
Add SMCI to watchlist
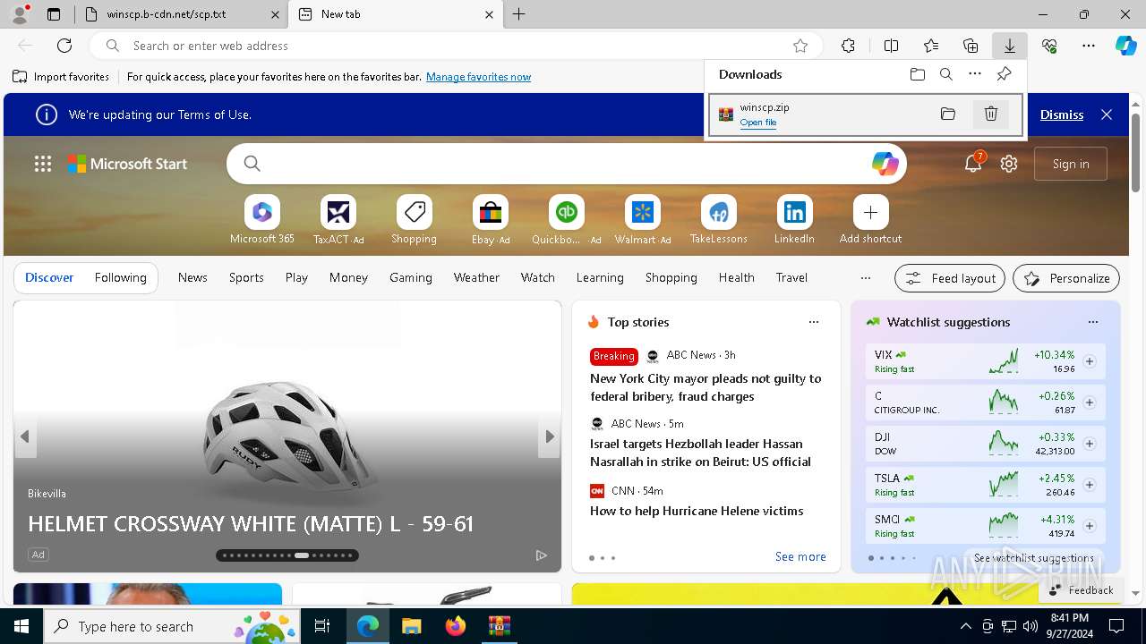[1090, 526]
